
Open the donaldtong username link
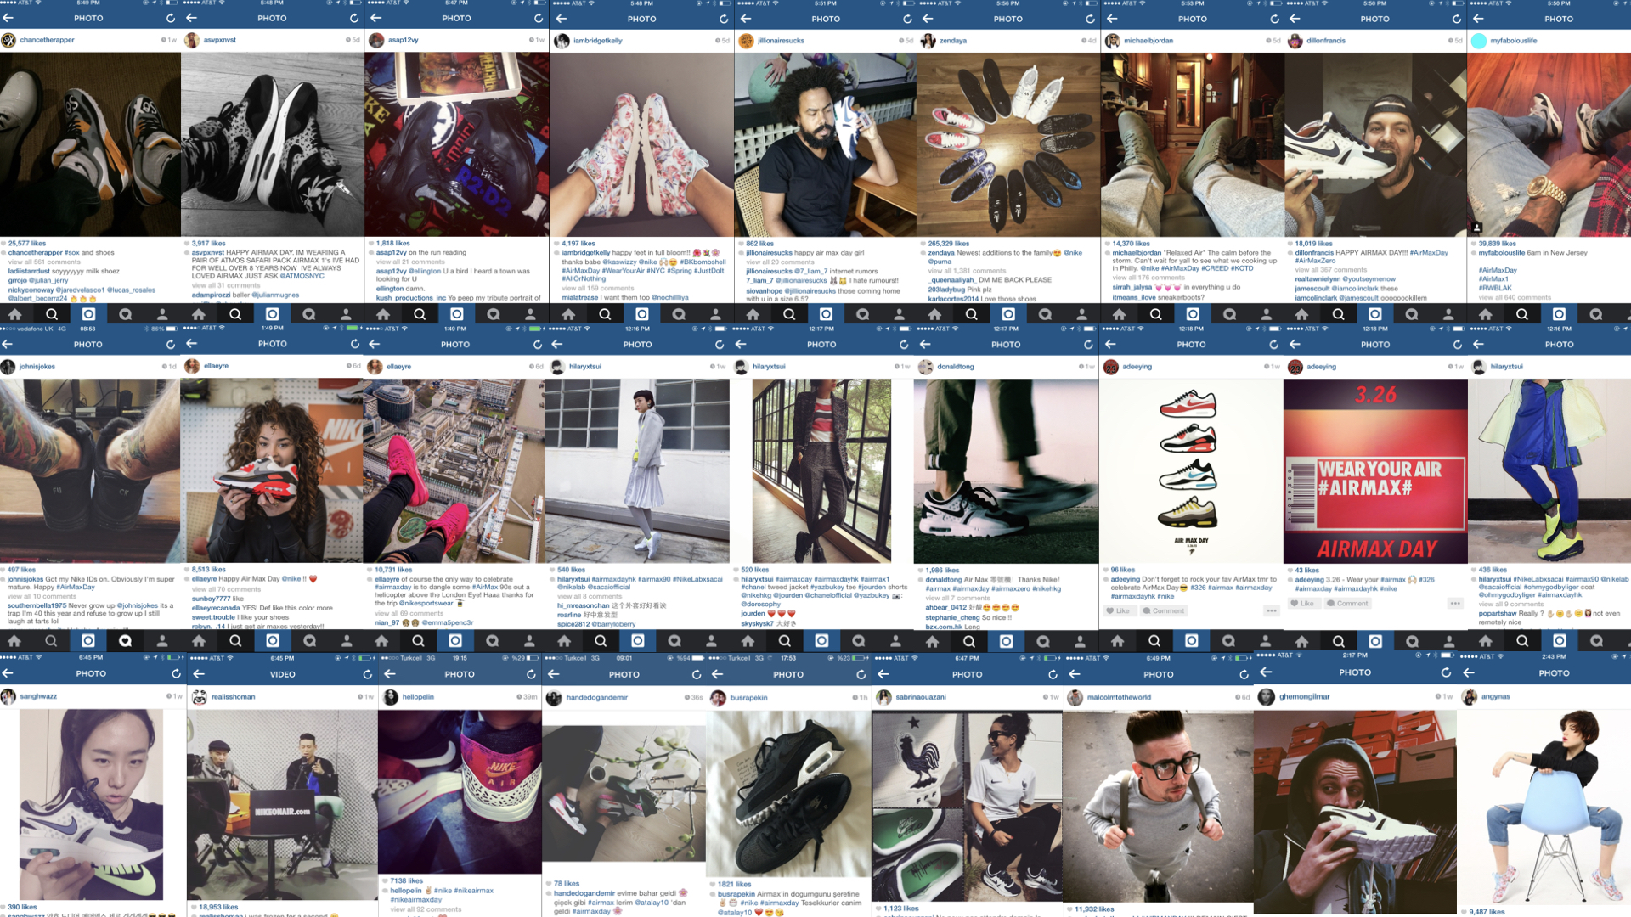point(956,367)
